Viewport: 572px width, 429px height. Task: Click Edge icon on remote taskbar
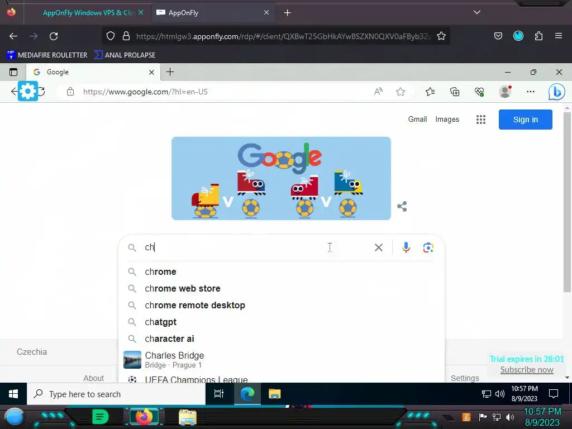coord(247,394)
